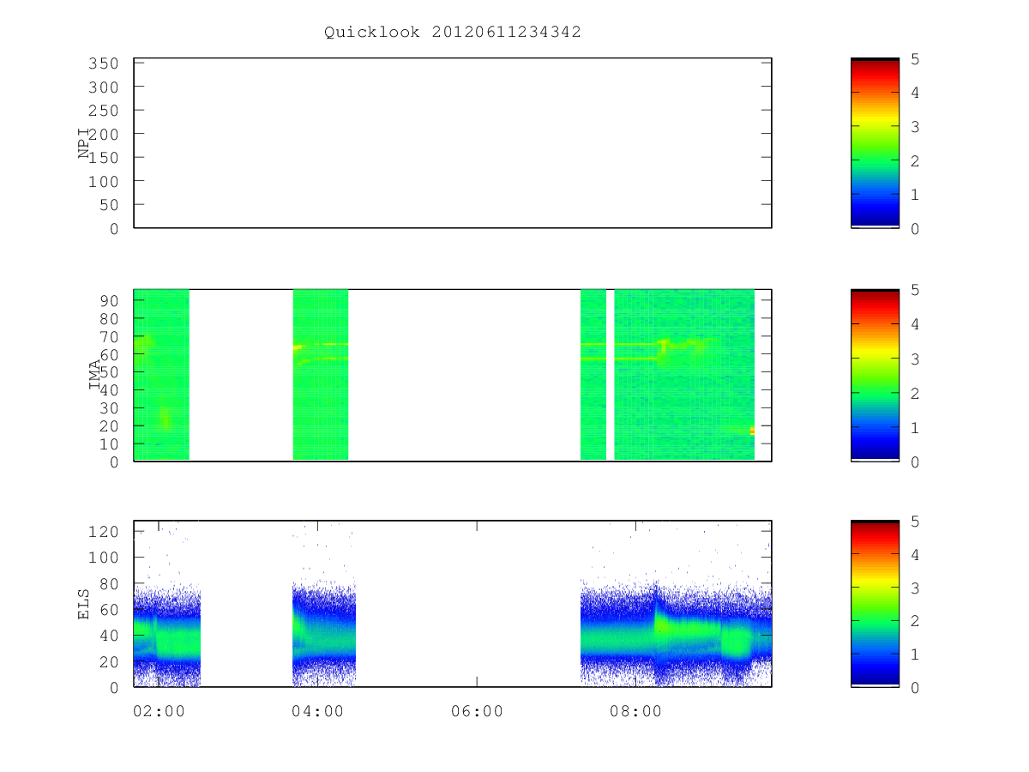This screenshot has width=1029, height=772.
Task: Click the 3 label on NPI colorbar
Action: 916,127
